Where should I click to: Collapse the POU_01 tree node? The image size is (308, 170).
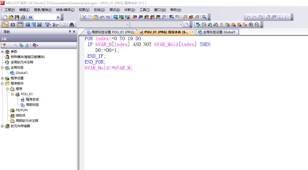(13, 94)
